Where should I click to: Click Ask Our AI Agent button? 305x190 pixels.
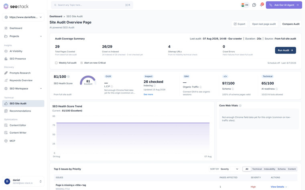click(284, 5)
